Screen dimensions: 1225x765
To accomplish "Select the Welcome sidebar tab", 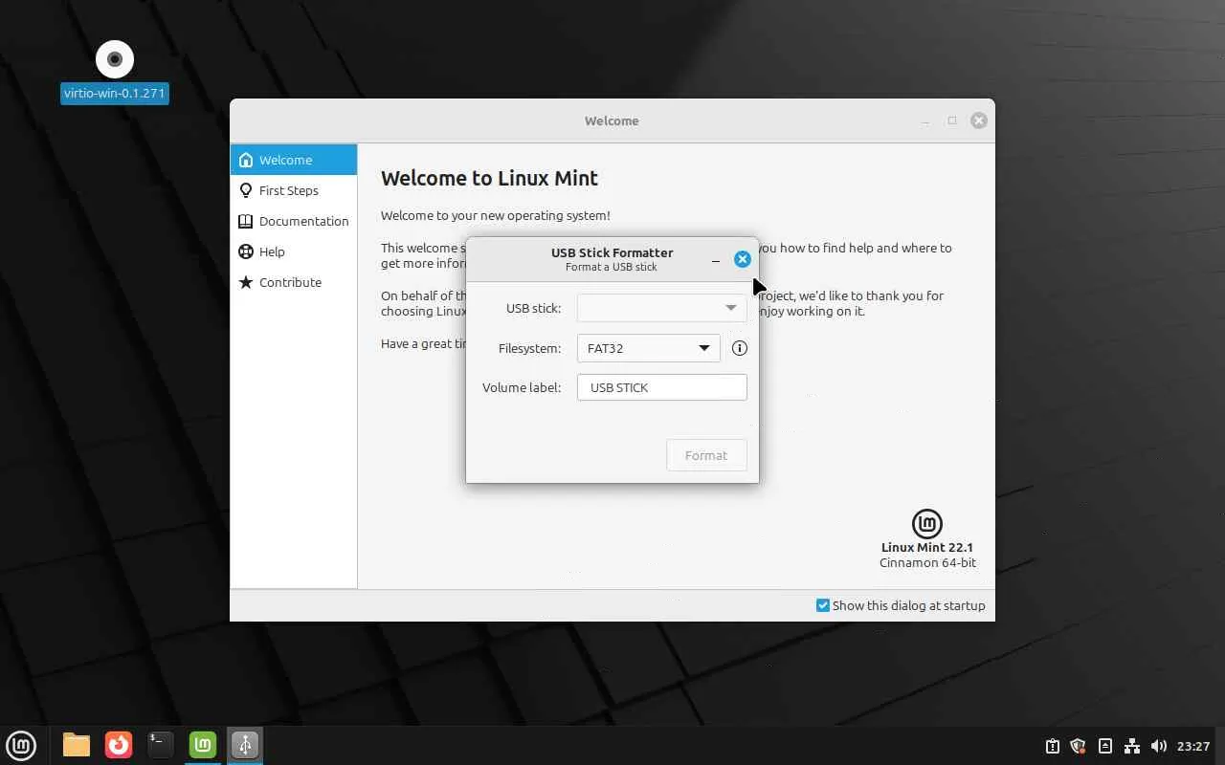I will pyautogui.click(x=294, y=160).
